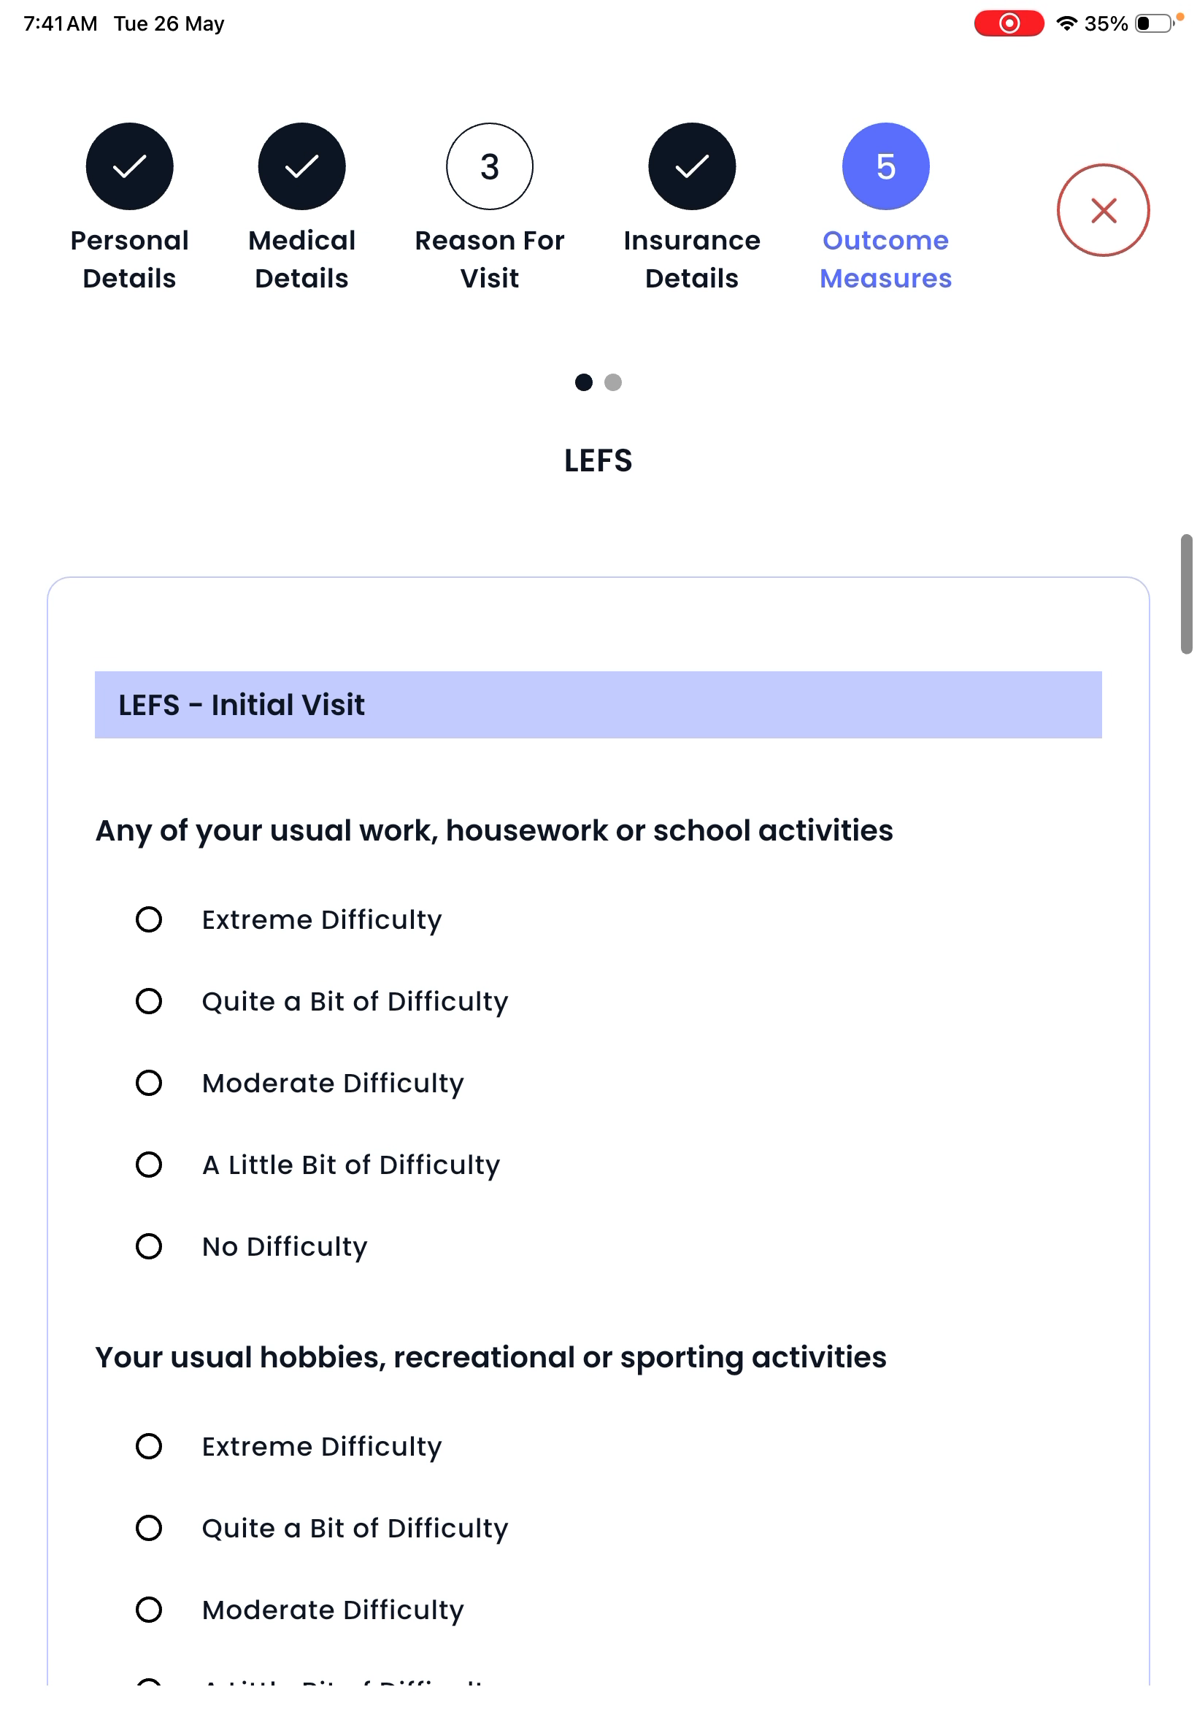This screenshot has height=1722, width=1197.
Task: Tap the screen recording indicator in status bar
Action: 1009,23
